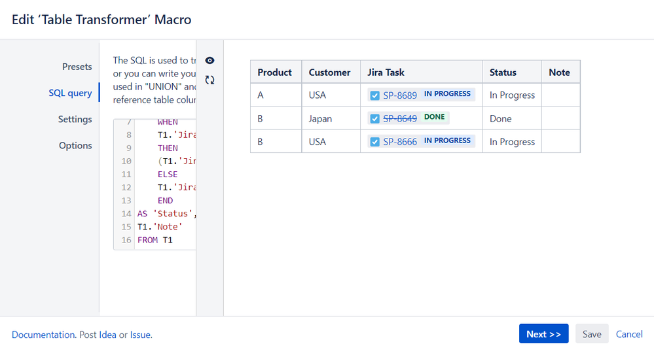Open the Documentation link

pyautogui.click(x=43, y=335)
